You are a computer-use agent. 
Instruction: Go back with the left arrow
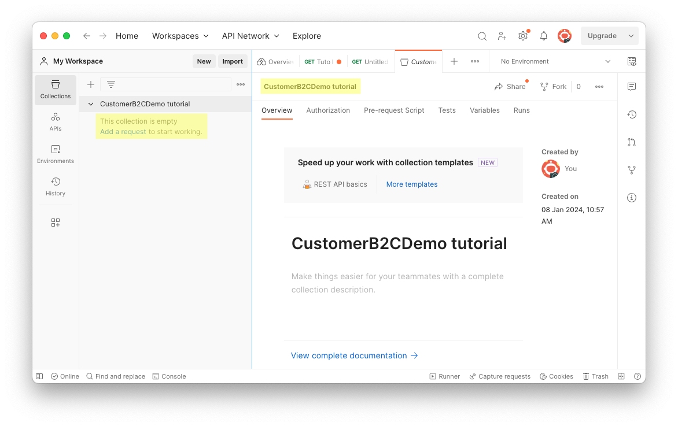coord(86,36)
